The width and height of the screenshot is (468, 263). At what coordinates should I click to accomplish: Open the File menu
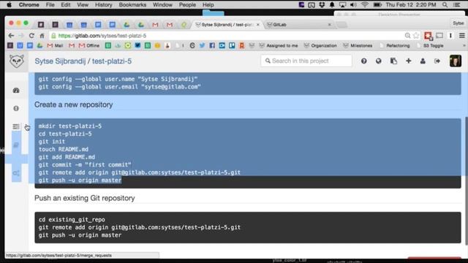click(x=50, y=5)
